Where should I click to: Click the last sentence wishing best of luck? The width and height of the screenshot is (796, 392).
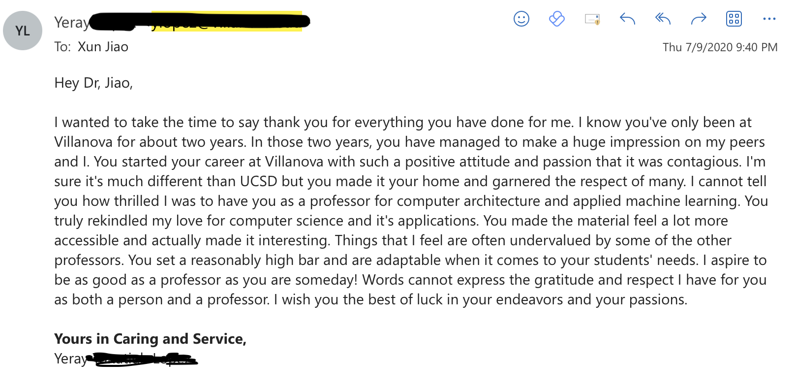(x=480, y=299)
